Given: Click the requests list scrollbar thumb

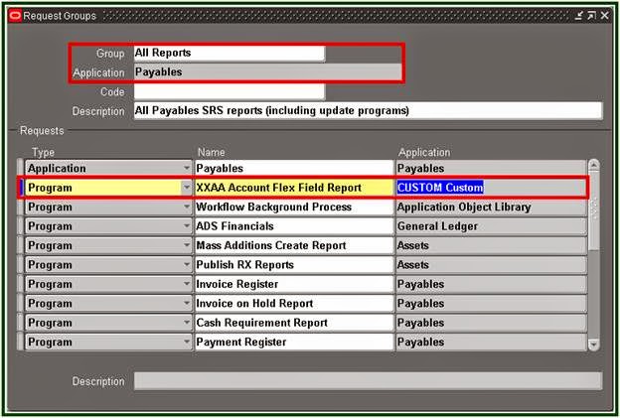Looking at the screenshot, I should click(594, 211).
